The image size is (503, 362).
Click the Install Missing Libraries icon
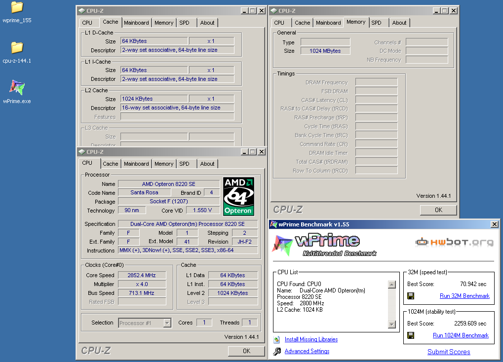[x=277, y=339]
